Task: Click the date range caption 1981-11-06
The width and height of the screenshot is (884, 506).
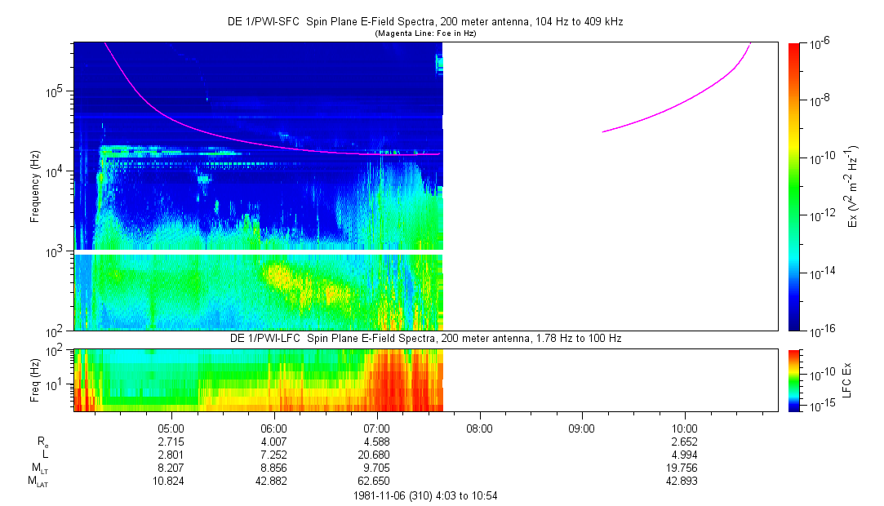Action: (424, 495)
